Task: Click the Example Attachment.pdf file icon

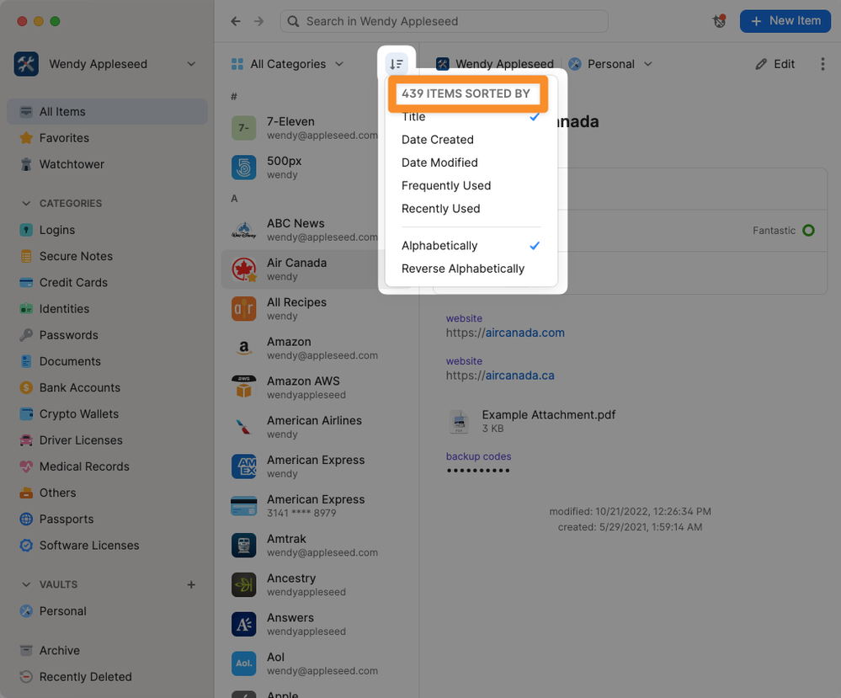Action: pos(459,422)
